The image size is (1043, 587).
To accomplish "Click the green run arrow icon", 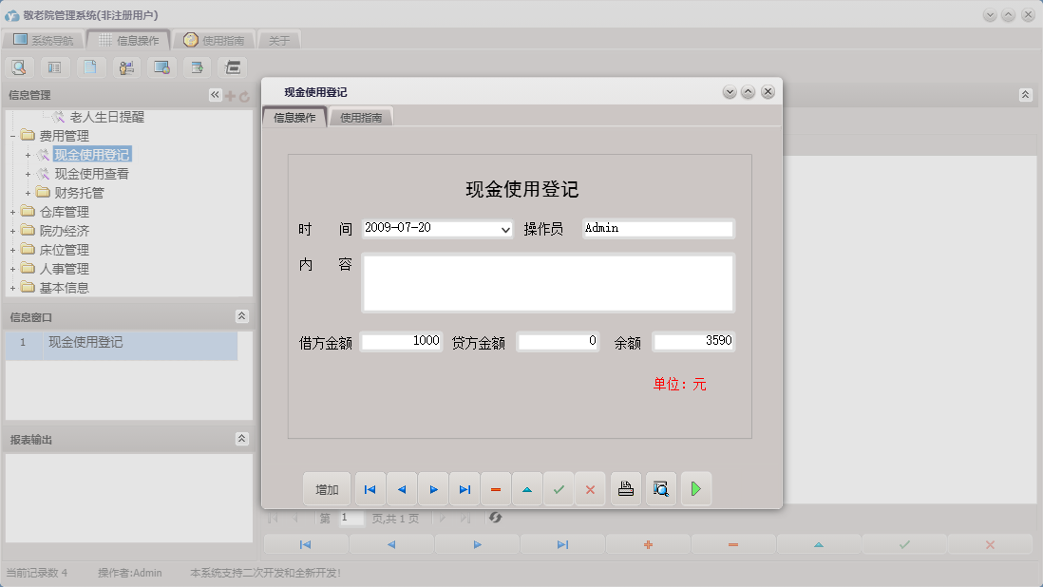I will click(x=696, y=488).
